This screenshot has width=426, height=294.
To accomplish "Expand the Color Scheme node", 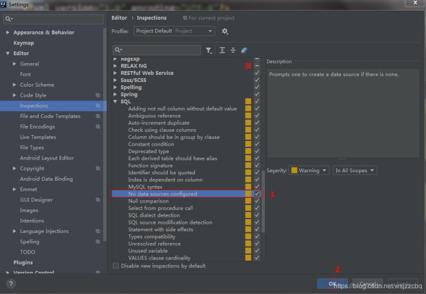I will click(x=14, y=85).
